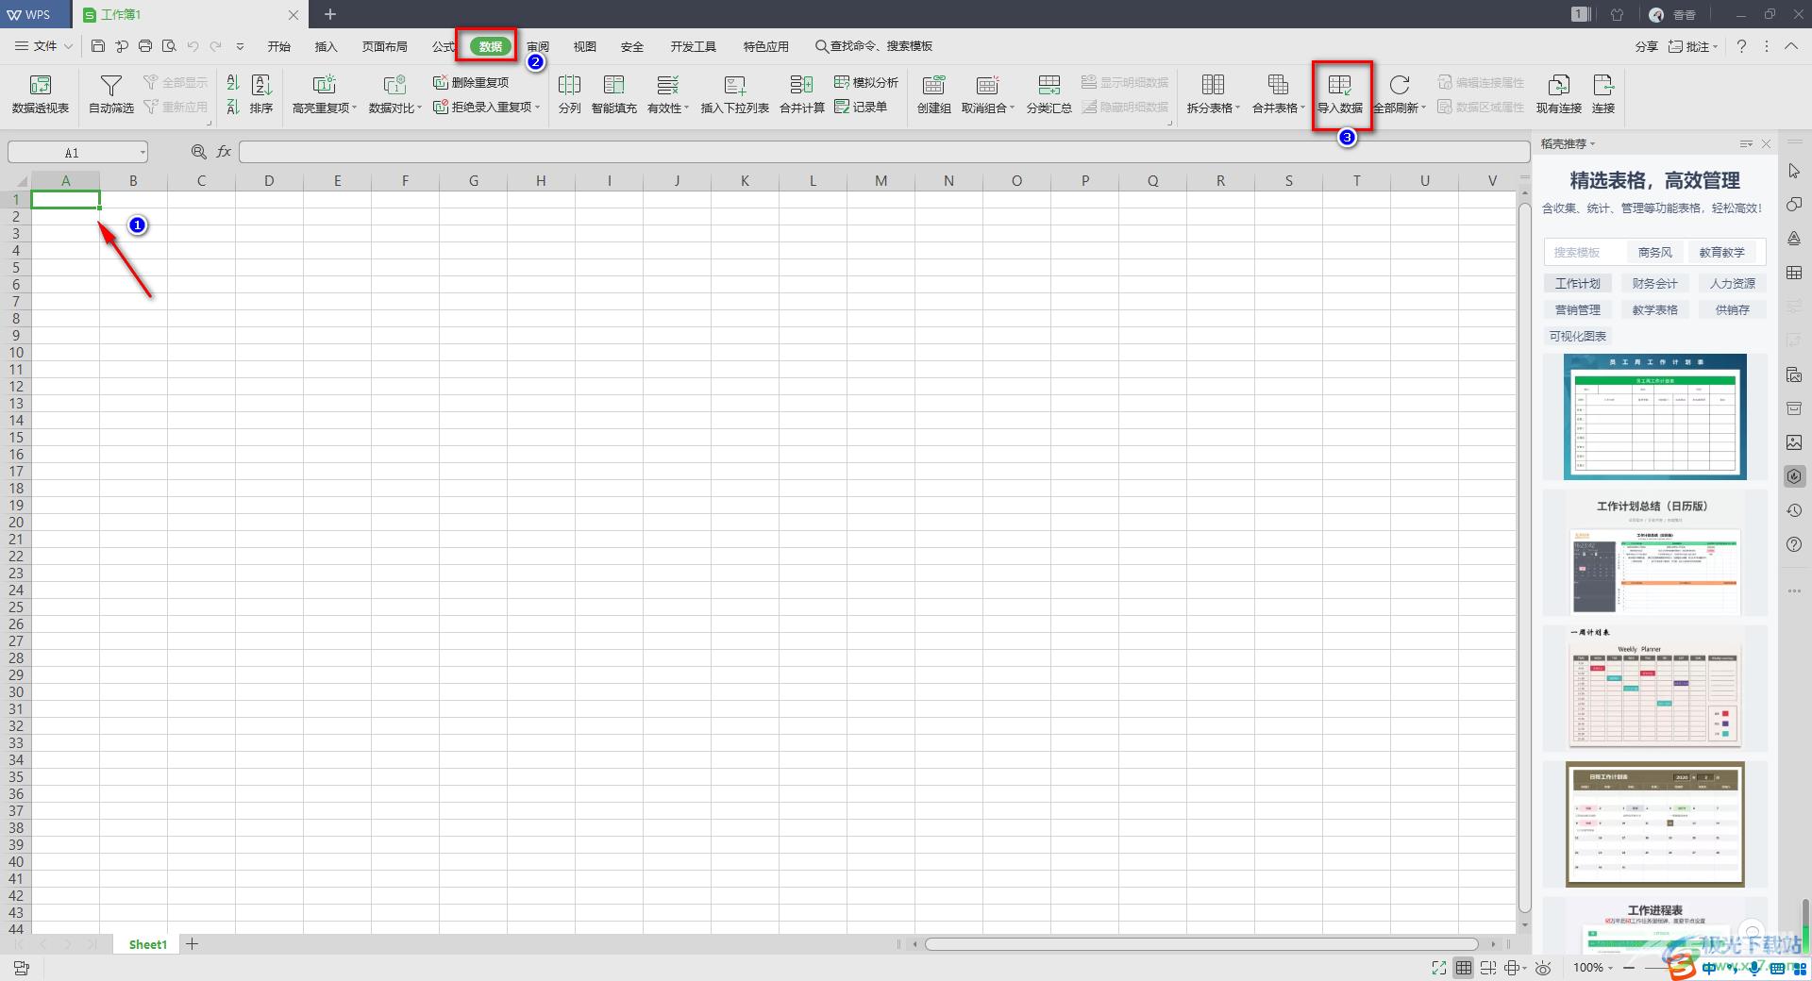1812x981 pixels.
Task: Open 合并计算 consolidate tool
Action: point(801,94)
